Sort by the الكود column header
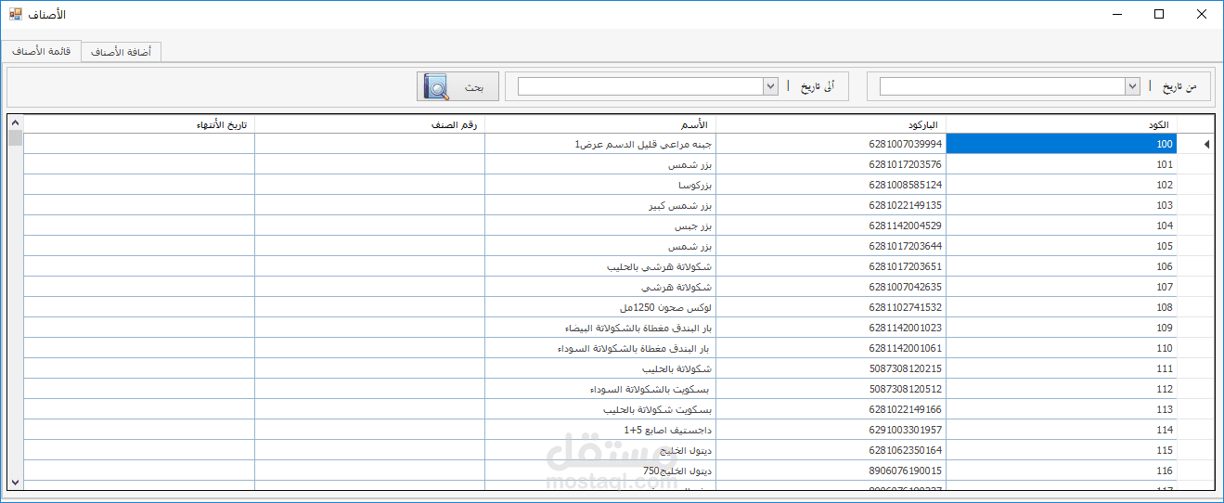The image size is (1224, 503). 1062,124
